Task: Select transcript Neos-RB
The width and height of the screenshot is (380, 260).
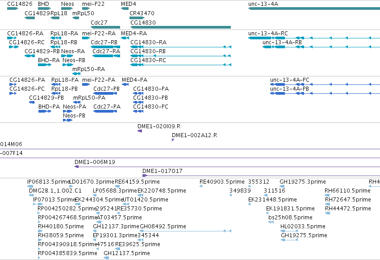Action: [x=74, y=60]
